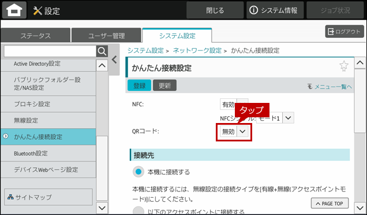Click into the sidebar search field
Image resolution: width=367 pixels, height=215 pixels.
point(50,51)
